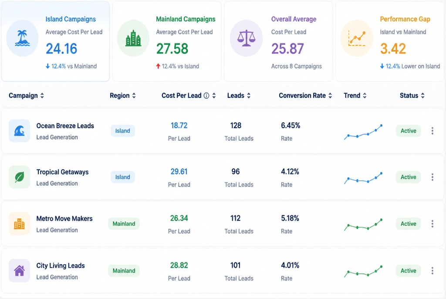Click the 128 total leads value
This screenshot has height=299, width=446.
click(236, 126)
